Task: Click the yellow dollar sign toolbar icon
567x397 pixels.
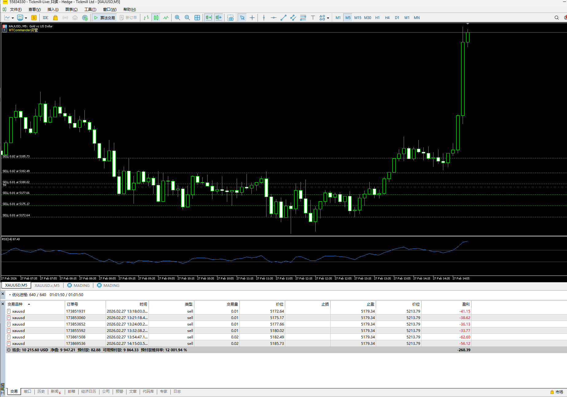Action: click(x=34, y=18)
